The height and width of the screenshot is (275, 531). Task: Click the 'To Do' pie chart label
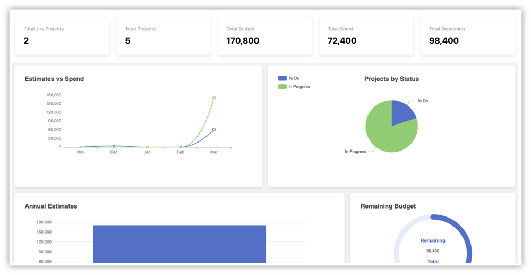tap(422, 101)
